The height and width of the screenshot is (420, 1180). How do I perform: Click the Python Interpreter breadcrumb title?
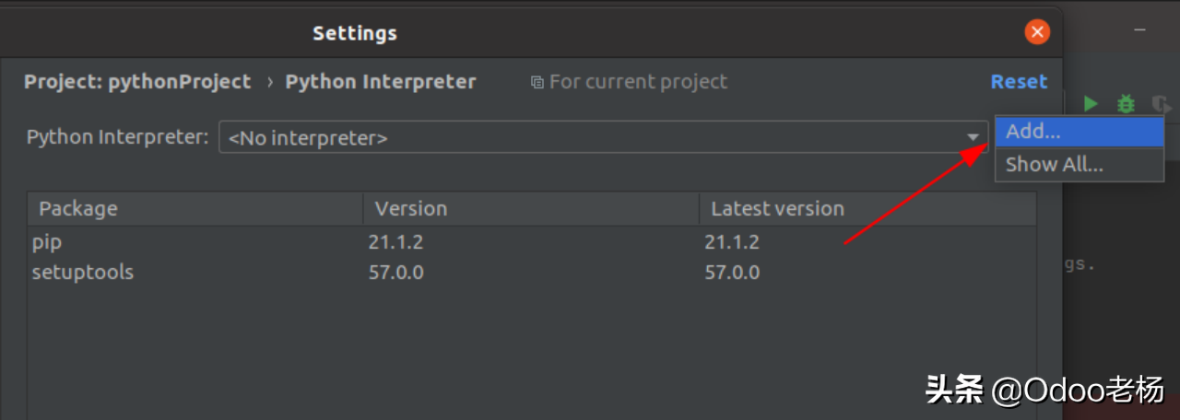381,81
